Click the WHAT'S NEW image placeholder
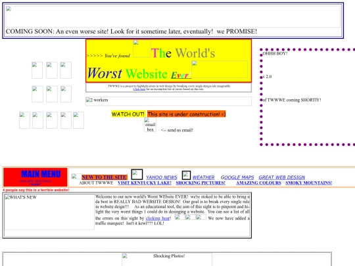 tap(49, 212)
